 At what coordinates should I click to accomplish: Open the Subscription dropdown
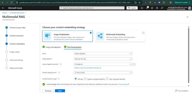[x=103, y=59]
